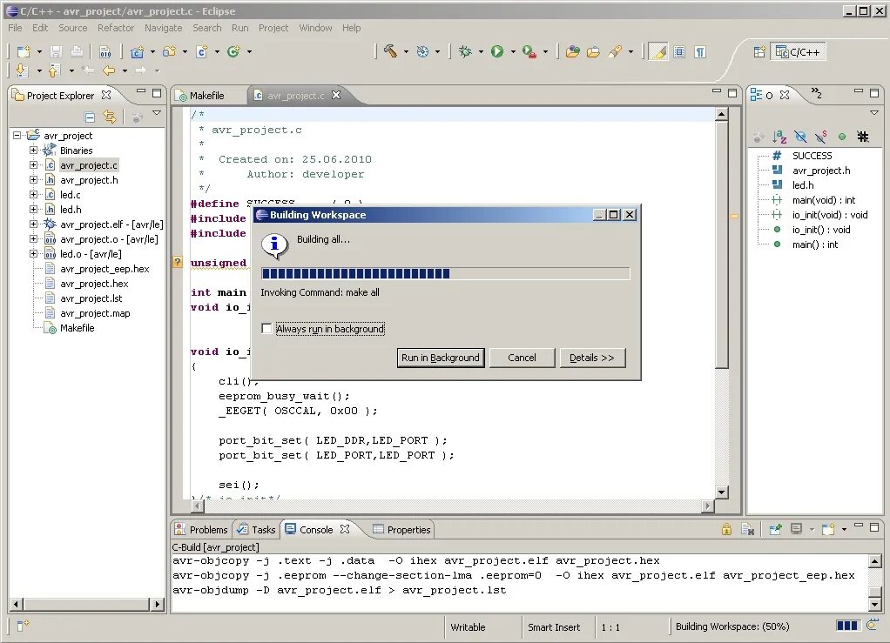Screen dimensions: 890x643
Task: Click the green Run toolbar icon
Action: click(497, 51)
